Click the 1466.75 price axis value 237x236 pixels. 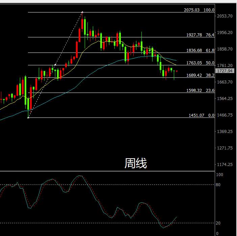tap(225, 115)
